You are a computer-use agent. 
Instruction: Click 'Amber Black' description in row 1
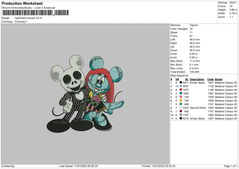point(197,83)
